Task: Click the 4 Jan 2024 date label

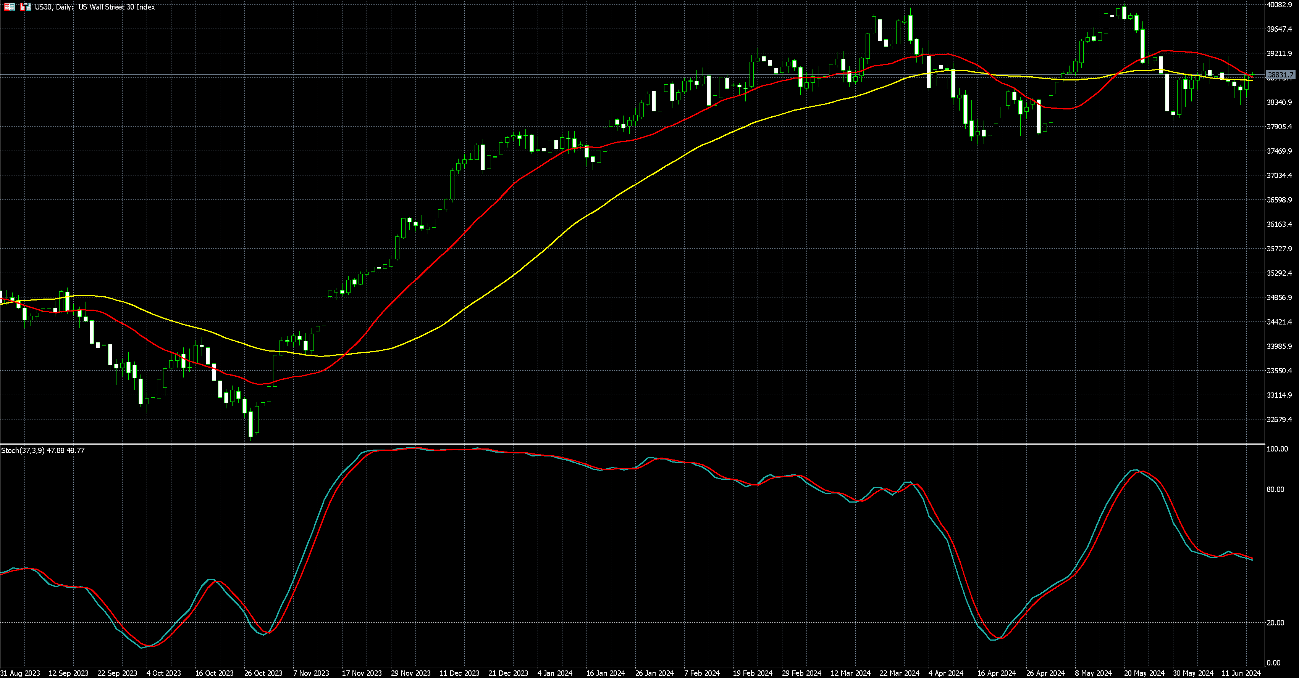Action: coord(555,673)
